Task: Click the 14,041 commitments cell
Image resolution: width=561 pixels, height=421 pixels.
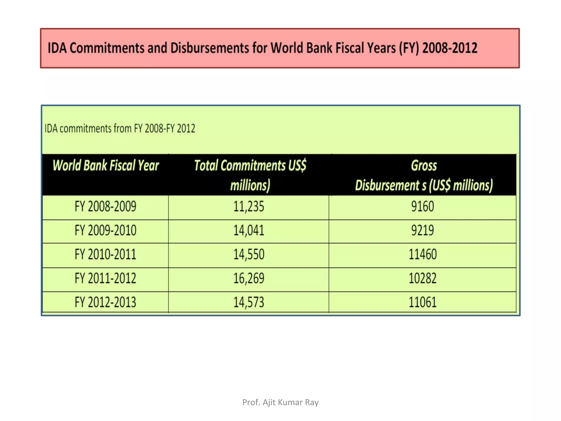Action: [249, 231]
